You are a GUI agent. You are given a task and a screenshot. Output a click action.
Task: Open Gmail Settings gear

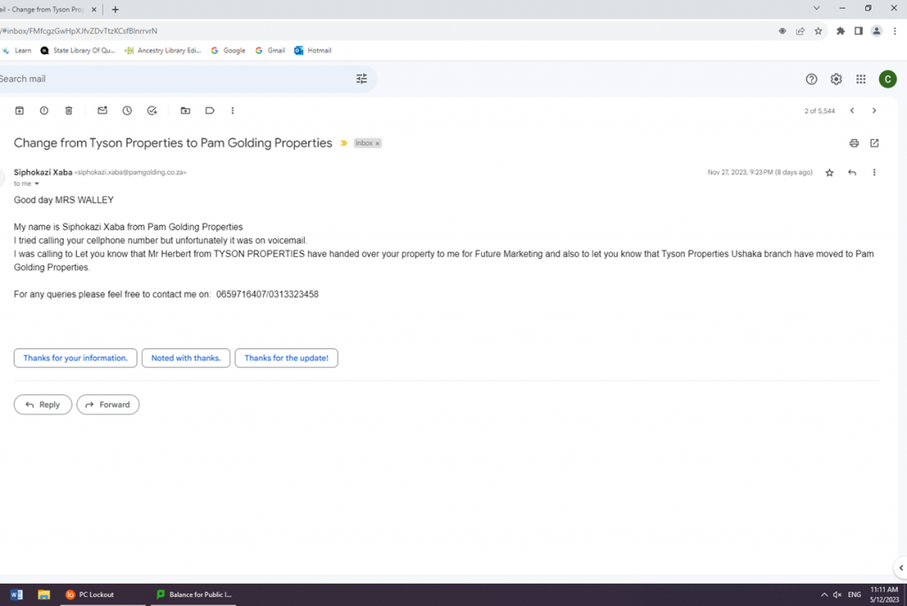pos(836,80)
